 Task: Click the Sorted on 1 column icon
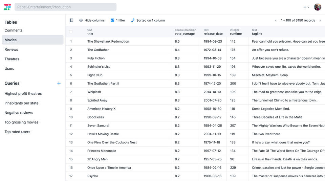(x=133, y=20)
